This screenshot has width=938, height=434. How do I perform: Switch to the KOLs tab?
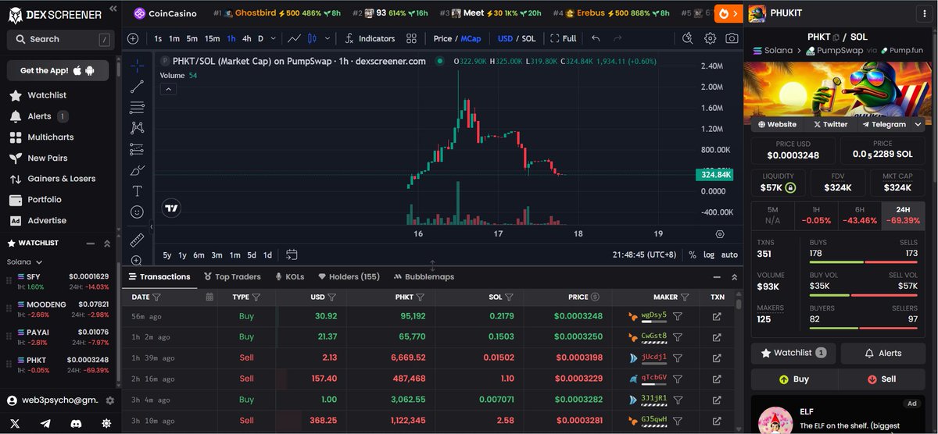[x=289, y=276]
